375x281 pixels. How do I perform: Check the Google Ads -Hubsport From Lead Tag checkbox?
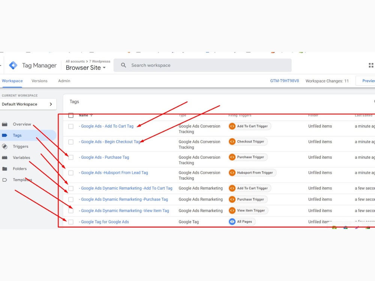[71, 173]
